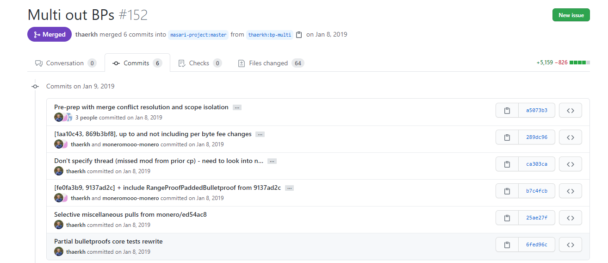Expand description of Don't specify thread commit
The image size is (608, 263).
tap(272, 161)
